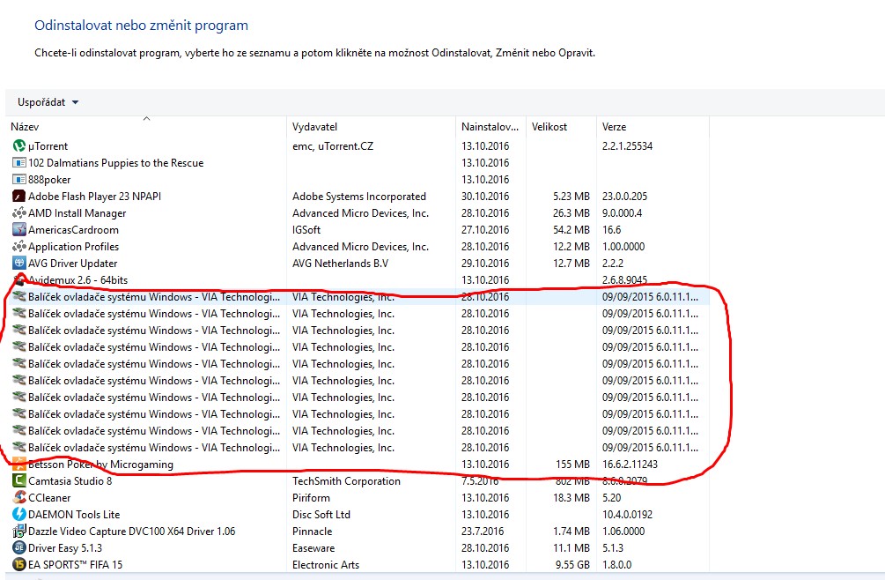Click the Driver Easy 5.1.3 icon
The height and width of the screenshot is (580, 885).
[19, 548]
